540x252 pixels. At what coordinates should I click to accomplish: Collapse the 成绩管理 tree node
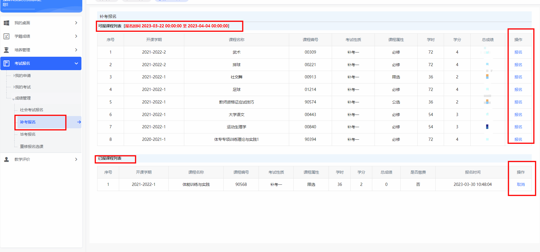(13, 99)
